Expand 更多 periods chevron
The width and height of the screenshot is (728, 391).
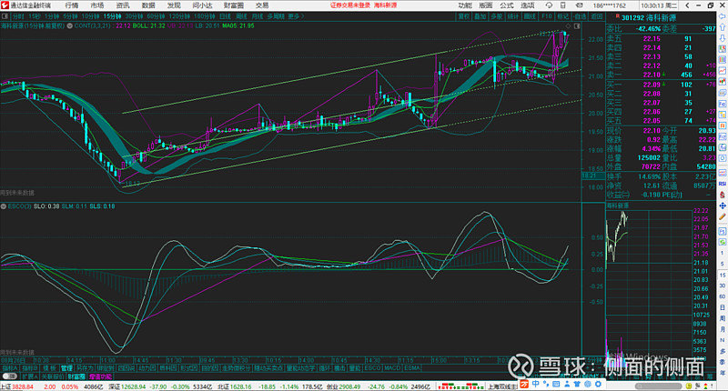pos(297,16)
